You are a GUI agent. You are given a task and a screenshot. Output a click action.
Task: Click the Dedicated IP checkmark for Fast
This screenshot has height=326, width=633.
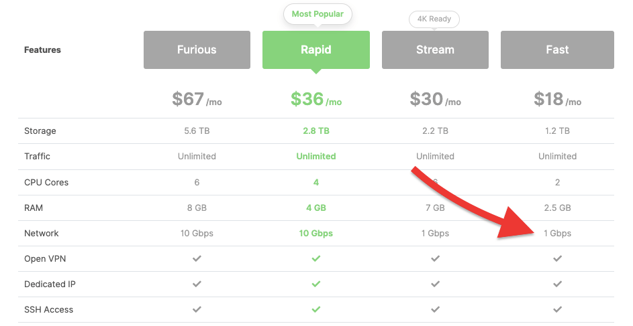click(558, 284)
